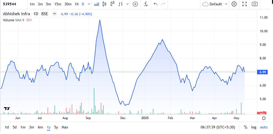
Task: Select the 6m date range at bottom
Action: click(40, 127)
